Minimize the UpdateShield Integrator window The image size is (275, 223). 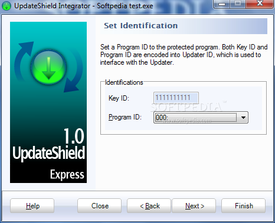[x=222, y=4]
